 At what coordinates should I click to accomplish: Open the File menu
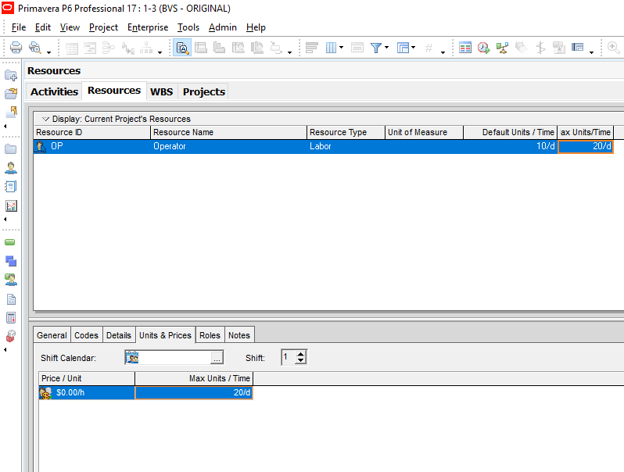pos(19,27)
